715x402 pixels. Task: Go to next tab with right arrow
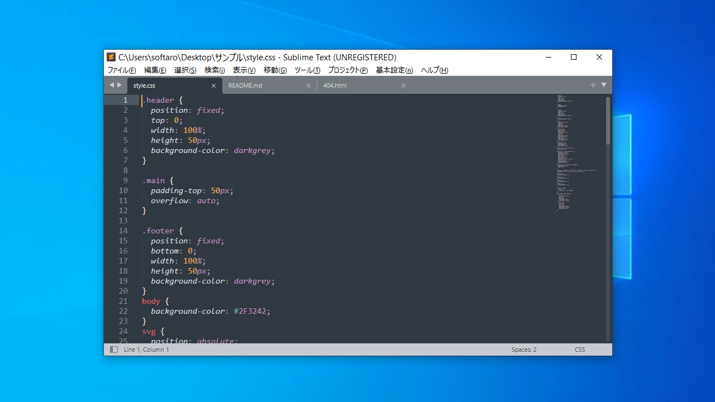pyautogui.click(x=120, y=85)
